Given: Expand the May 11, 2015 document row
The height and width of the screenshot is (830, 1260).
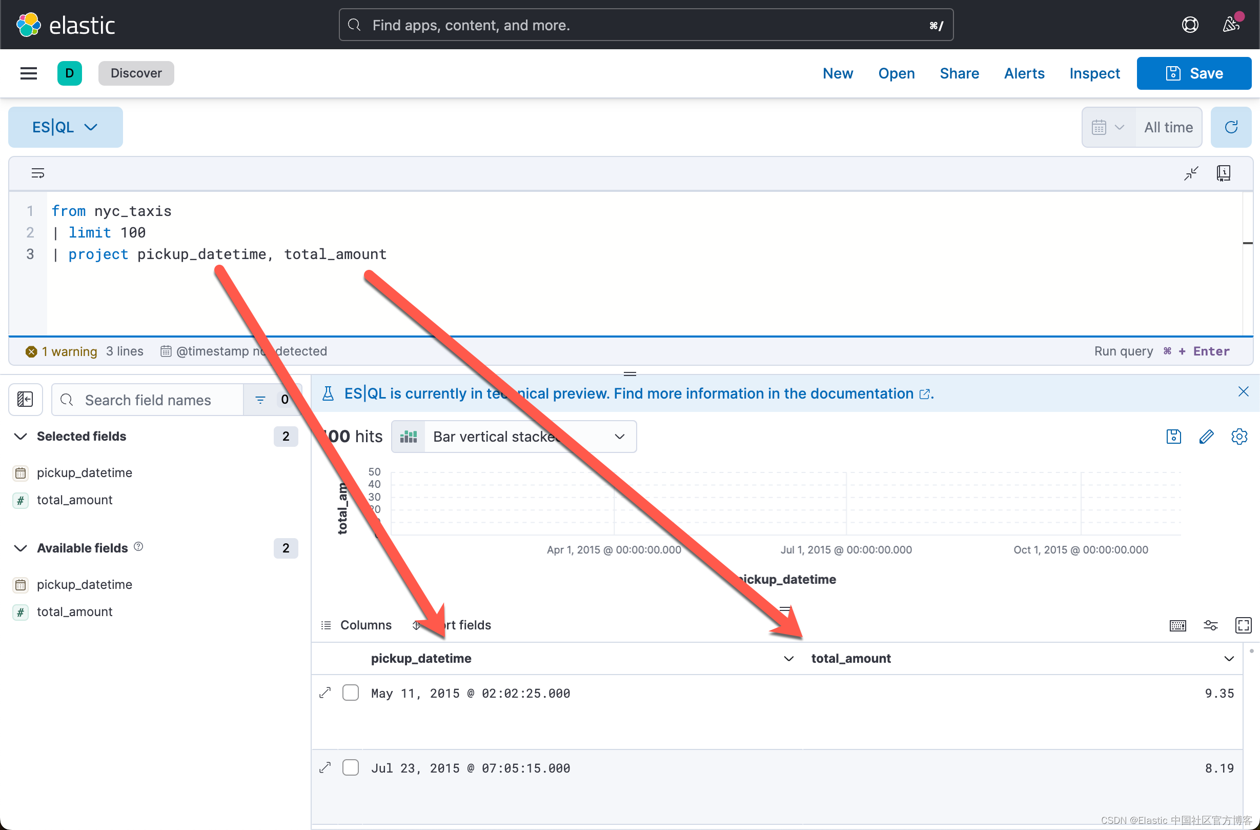Looking at the screenshot, I should pyautogui.click(x=325, y=693).
